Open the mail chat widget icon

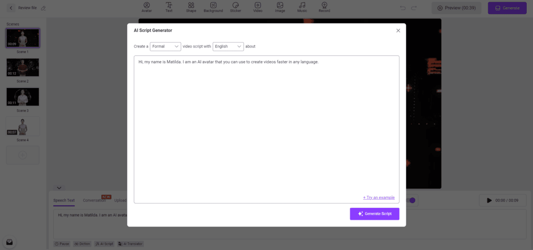pos(9,242)
